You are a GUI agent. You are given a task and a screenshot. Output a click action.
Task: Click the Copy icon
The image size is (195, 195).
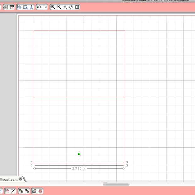[19, 7]
